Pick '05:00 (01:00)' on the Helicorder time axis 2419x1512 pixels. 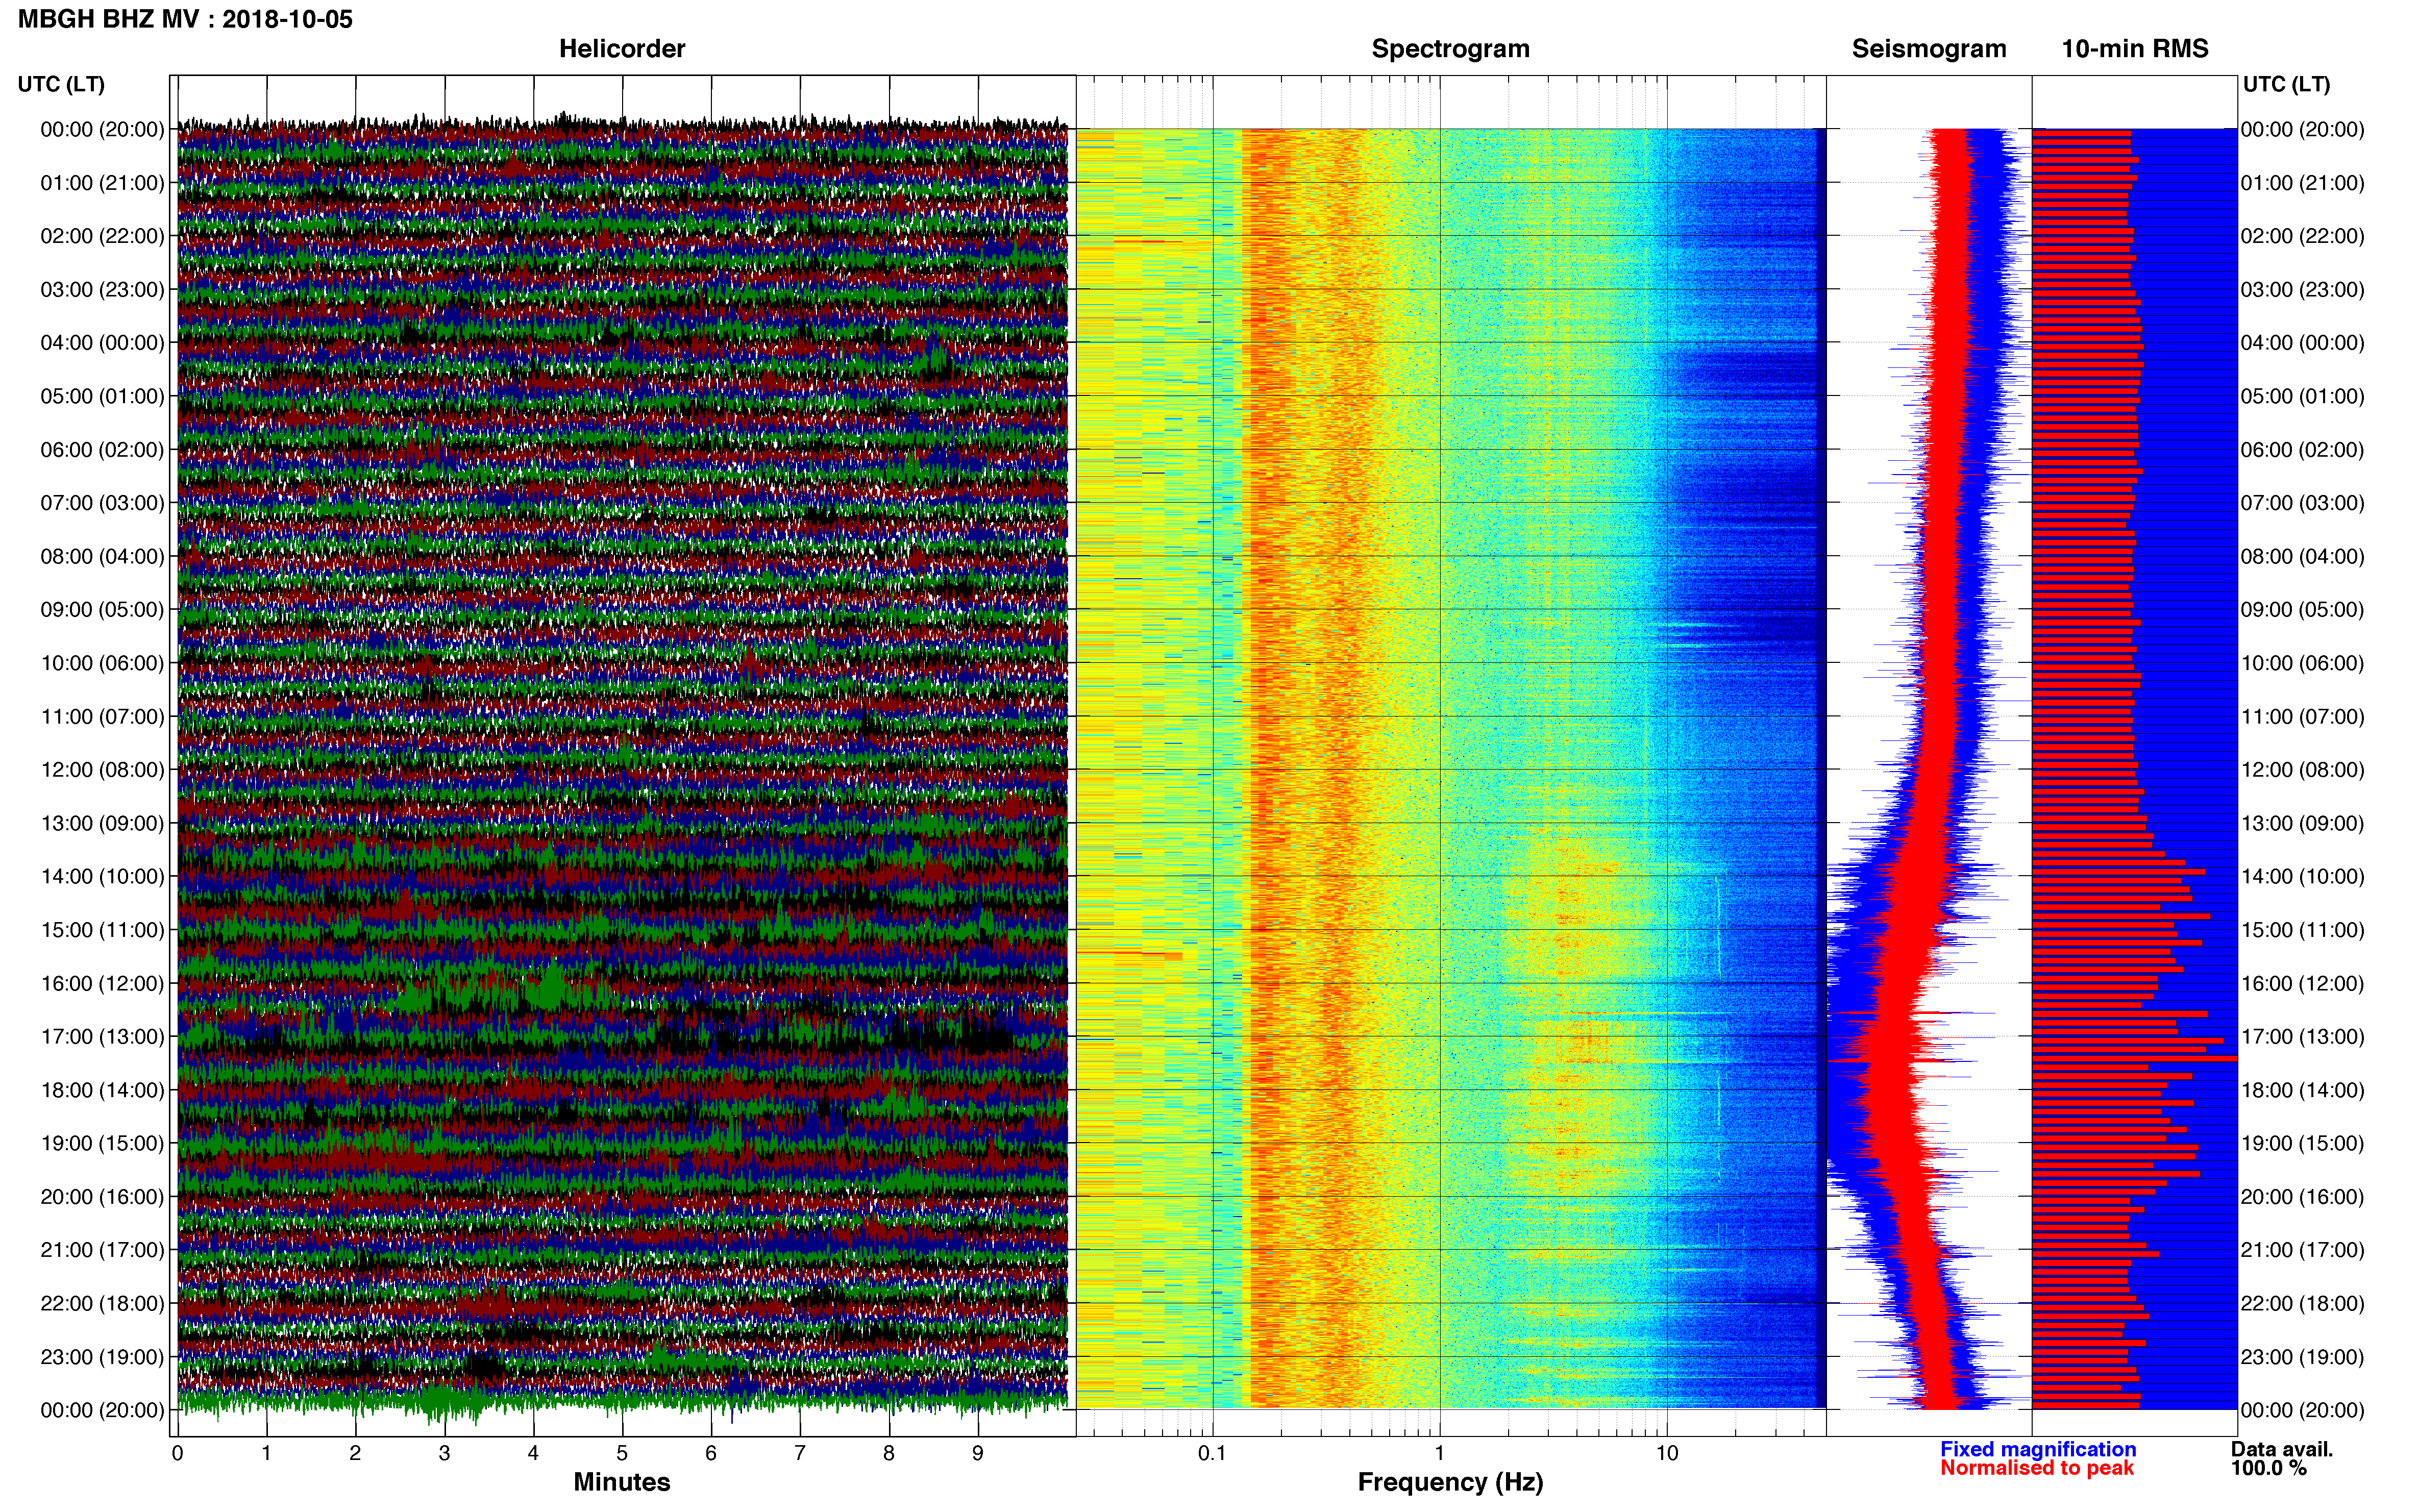pos(102,396)
